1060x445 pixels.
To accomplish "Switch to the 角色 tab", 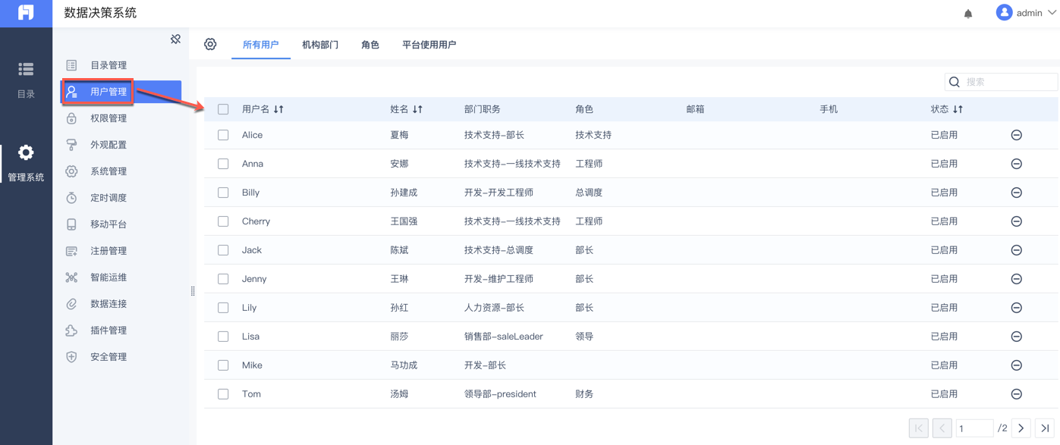I will [370, 45].
